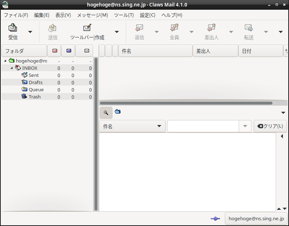
Task: Open the 表示(V) menu
Action: pos(63,15)
